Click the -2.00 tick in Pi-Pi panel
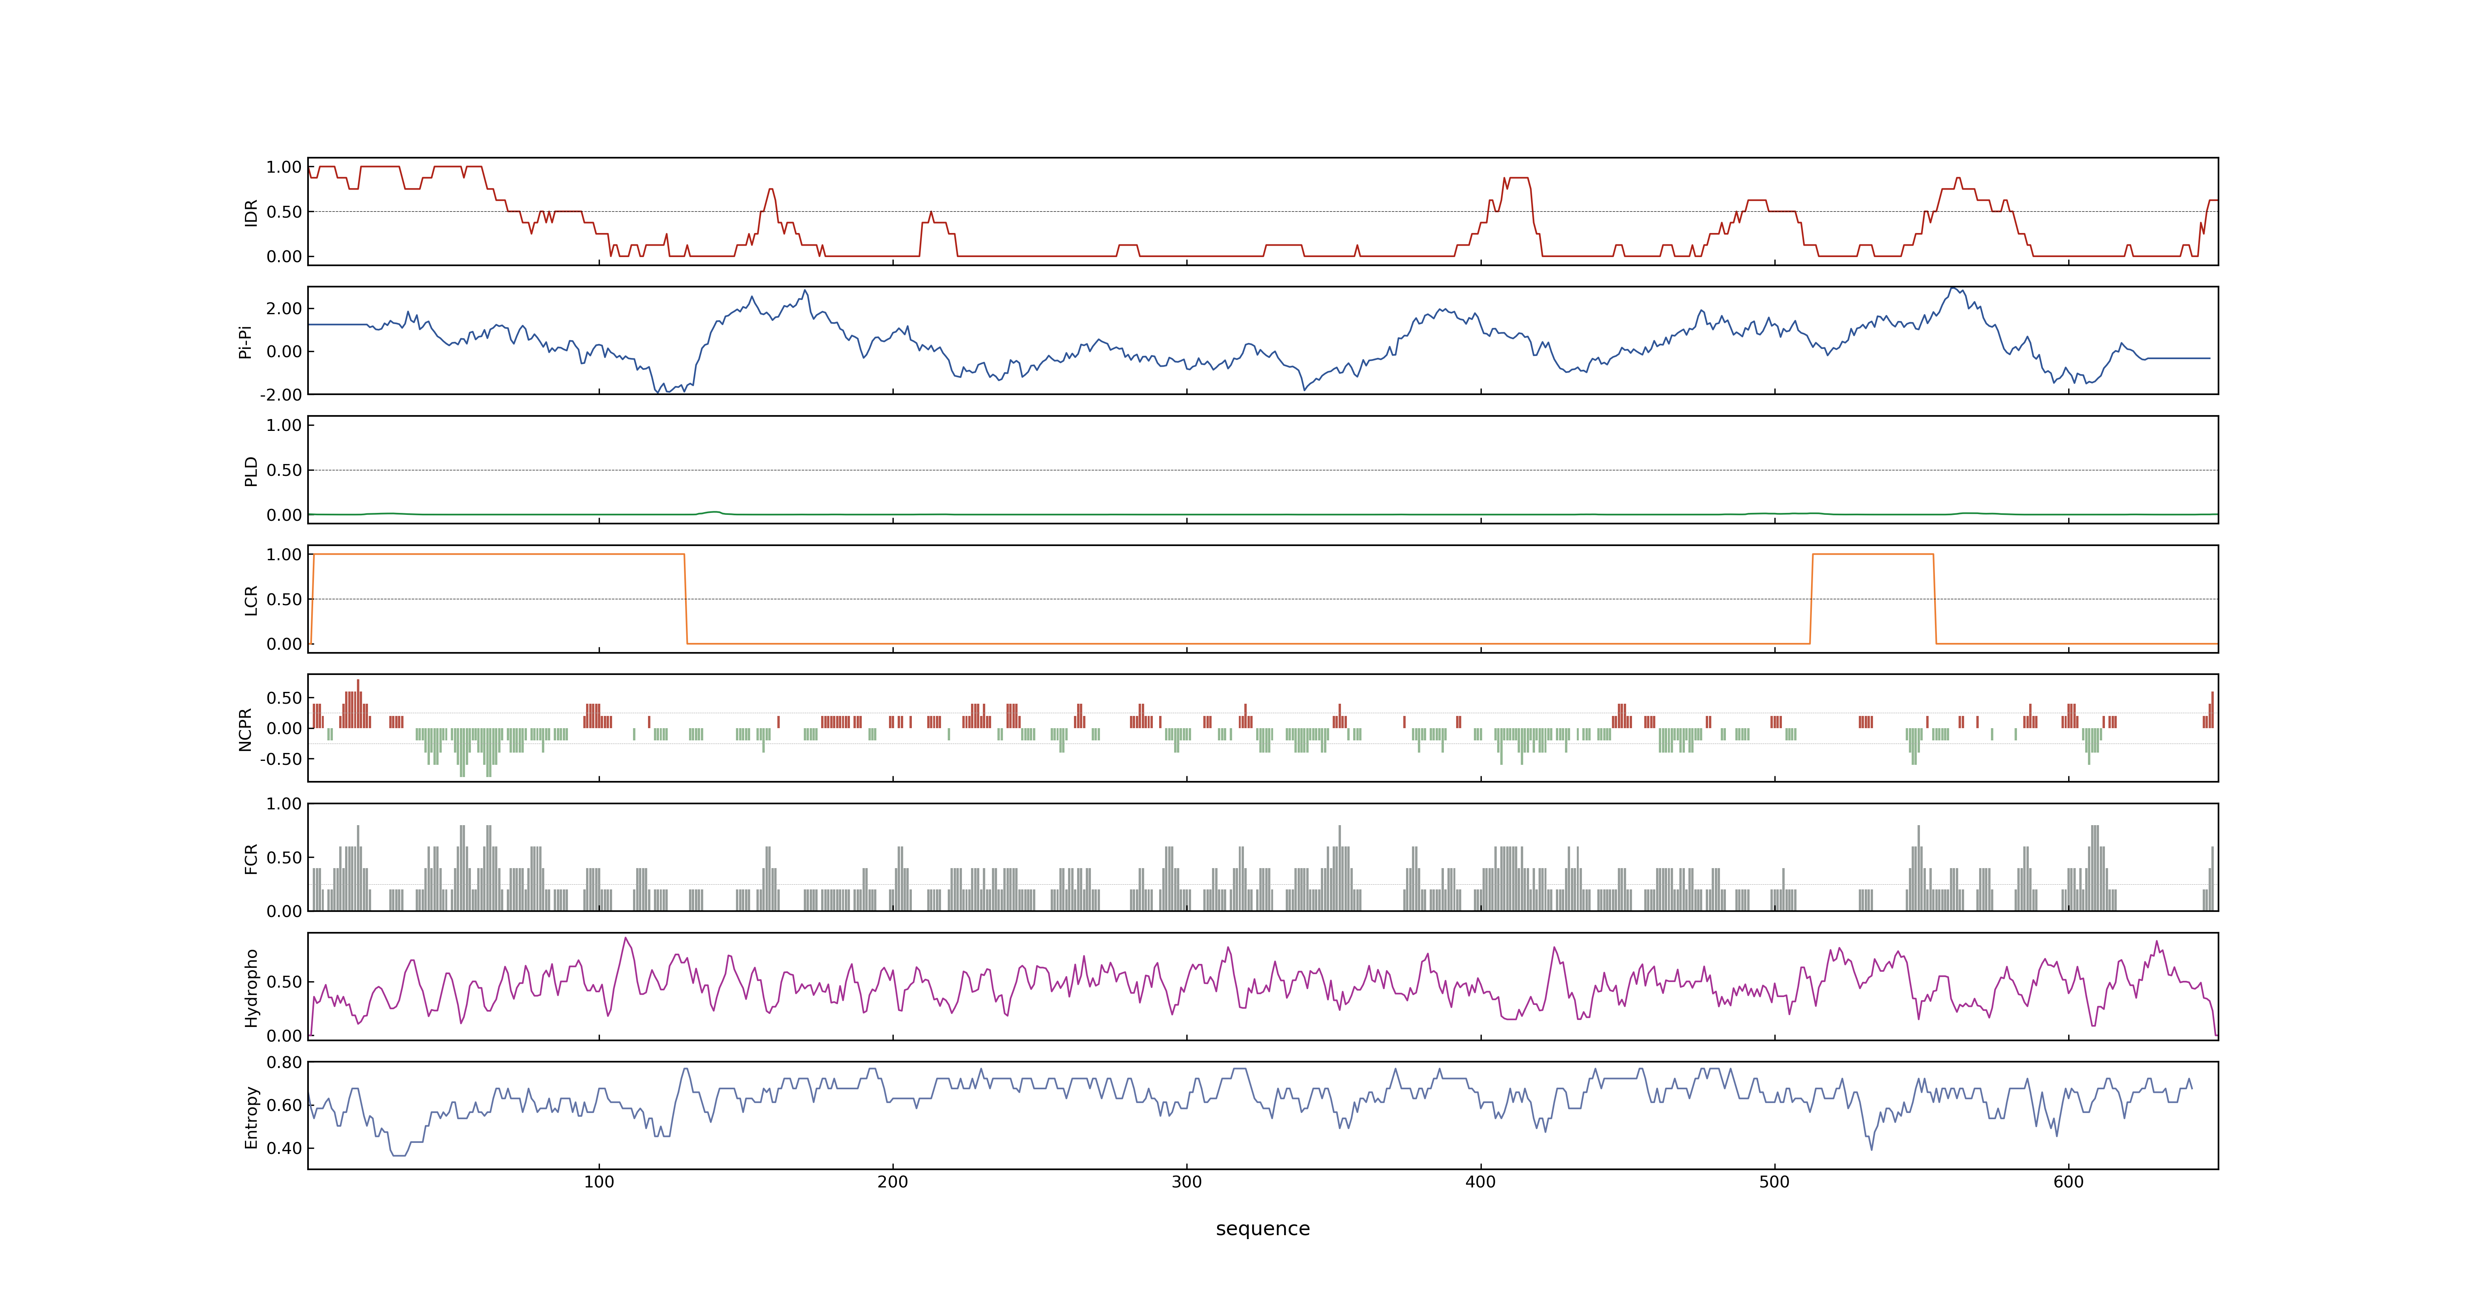The height and width of the screenshot is (1314, 2465). coord(281,395)
